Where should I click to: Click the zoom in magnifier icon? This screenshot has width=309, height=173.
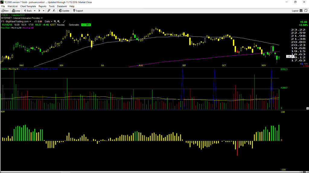click(55, 22)
